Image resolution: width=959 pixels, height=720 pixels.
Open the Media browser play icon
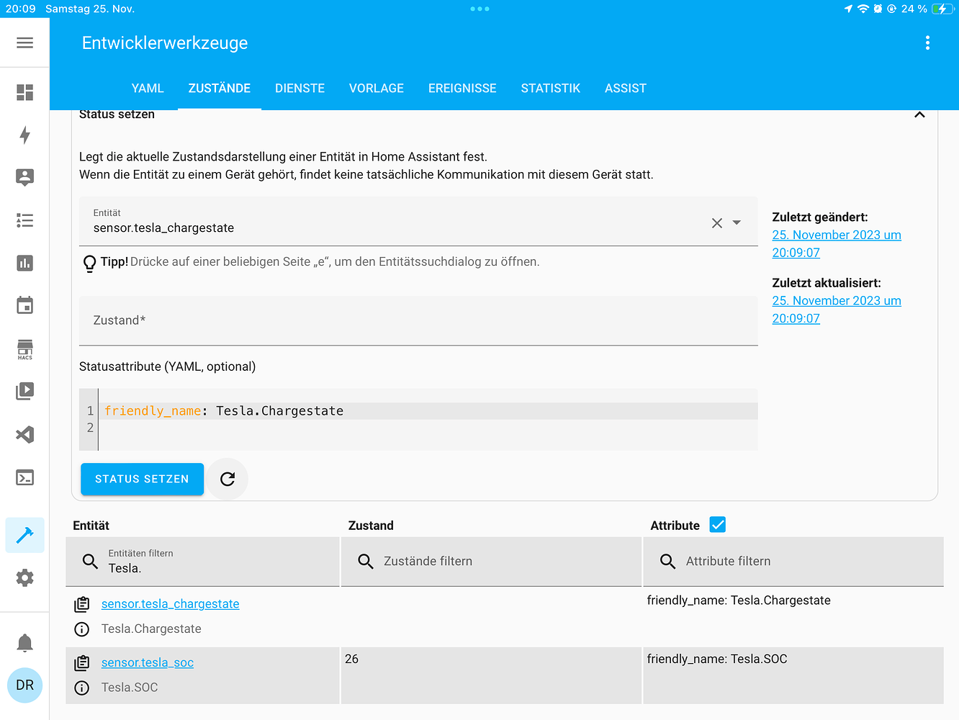(24, 391)
